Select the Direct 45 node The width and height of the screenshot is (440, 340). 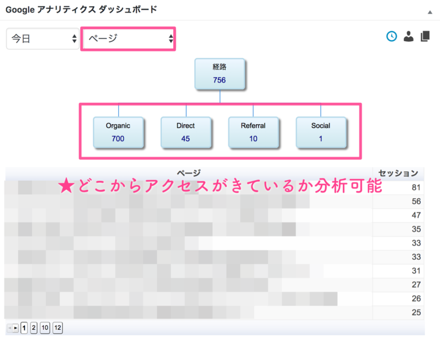pos(186,132)
